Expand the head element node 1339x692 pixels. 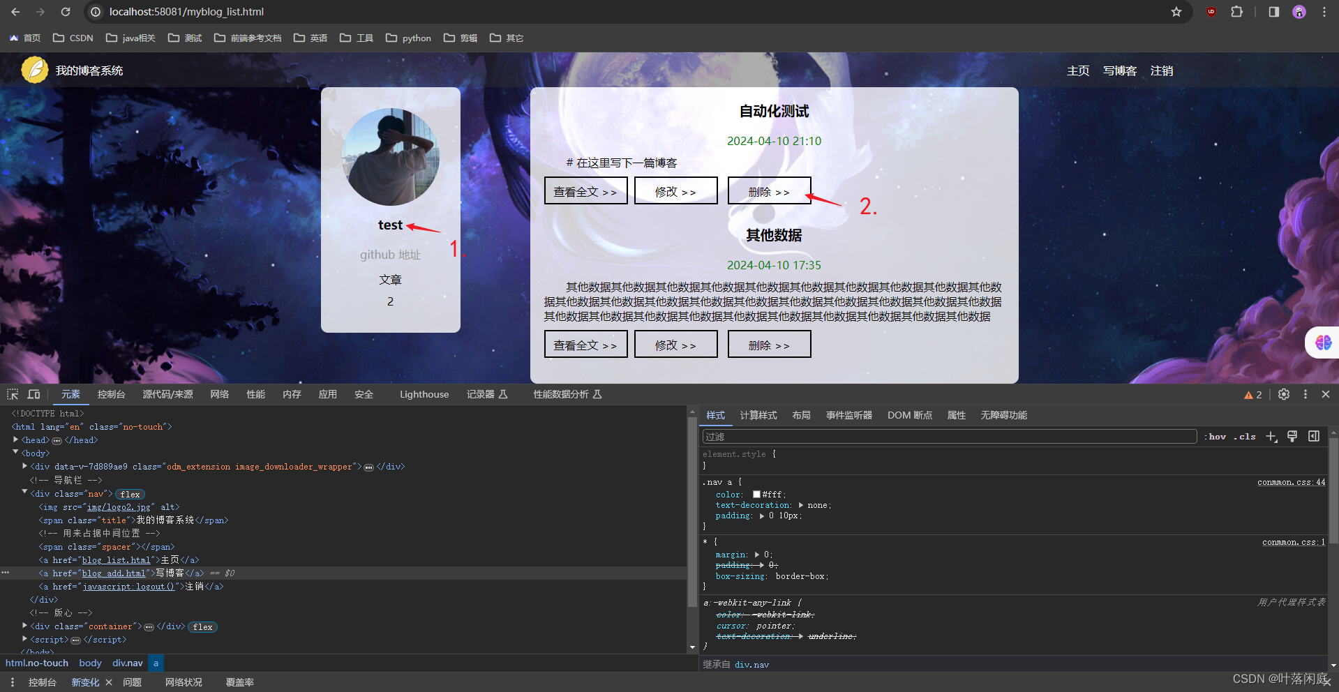[x=15, y=439]
